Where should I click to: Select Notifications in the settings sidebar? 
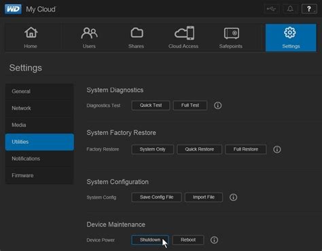pos(39,159)
